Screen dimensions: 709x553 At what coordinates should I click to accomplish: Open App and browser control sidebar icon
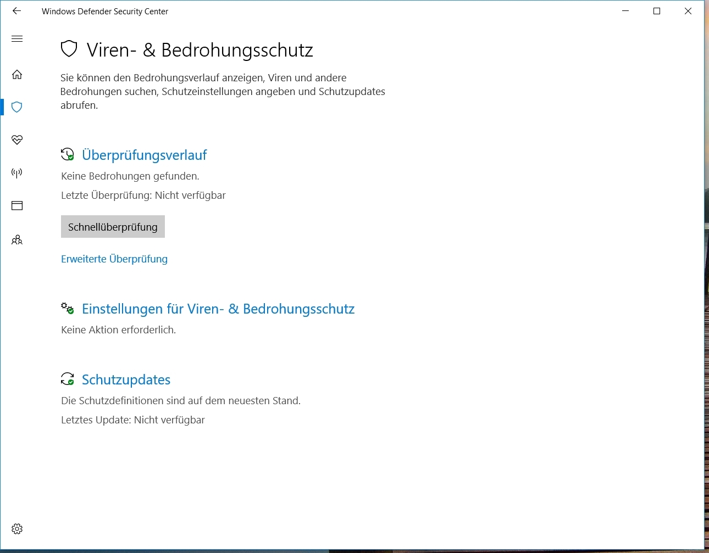point(17,206)
